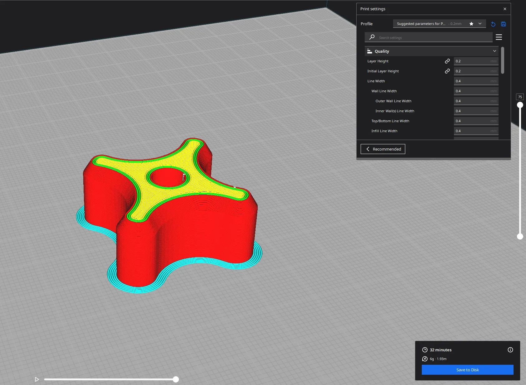Close the Print settings panel
This screenshot has width=526, height=385.
pos(505,9)
